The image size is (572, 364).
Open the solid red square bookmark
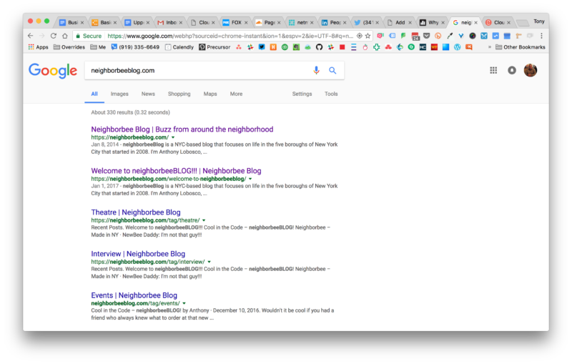coord(342,47)
